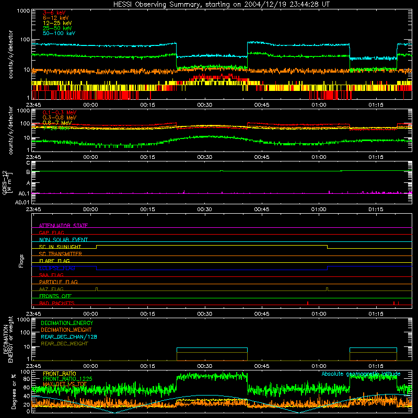The image size is (418, 418).
Task: Click the C class tick label on the GOES panel
Action: click(28, 163)
